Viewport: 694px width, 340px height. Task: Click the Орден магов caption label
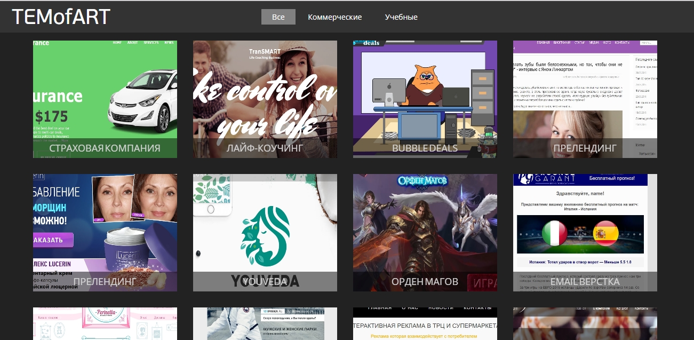pos(425,281)
